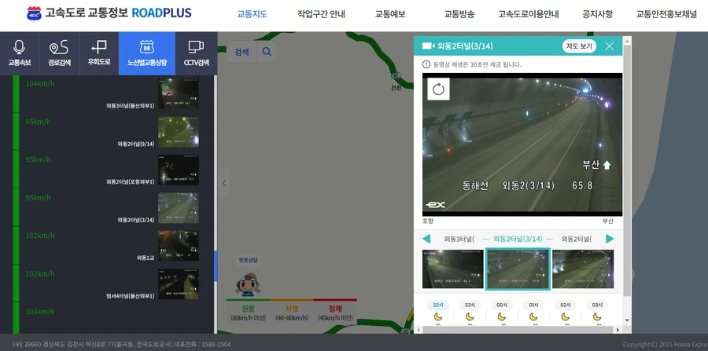The image size is (708, 351).
Task: Select the 03시 forecast hour
Action: 597,305
